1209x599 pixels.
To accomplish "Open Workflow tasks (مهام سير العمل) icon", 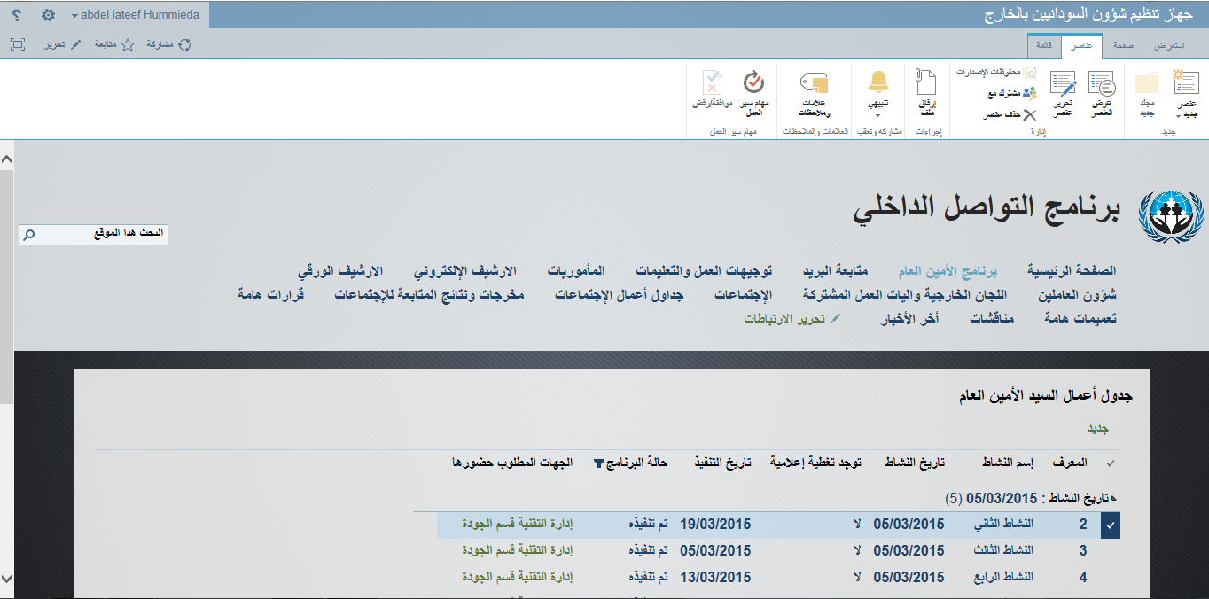I will click(x=753, y=84).
